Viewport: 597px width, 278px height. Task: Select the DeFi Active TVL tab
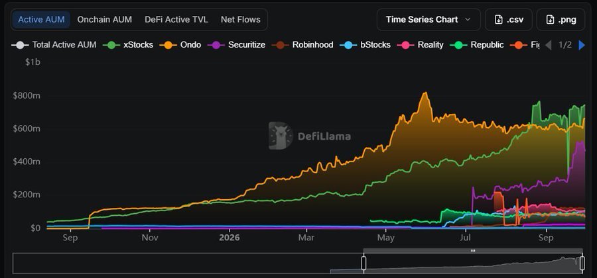tap(176, 19)
